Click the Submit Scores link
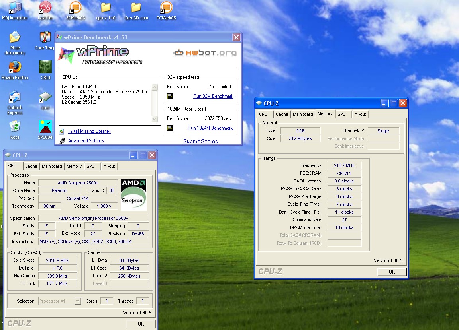459x330 pixels. click(200, 142)
